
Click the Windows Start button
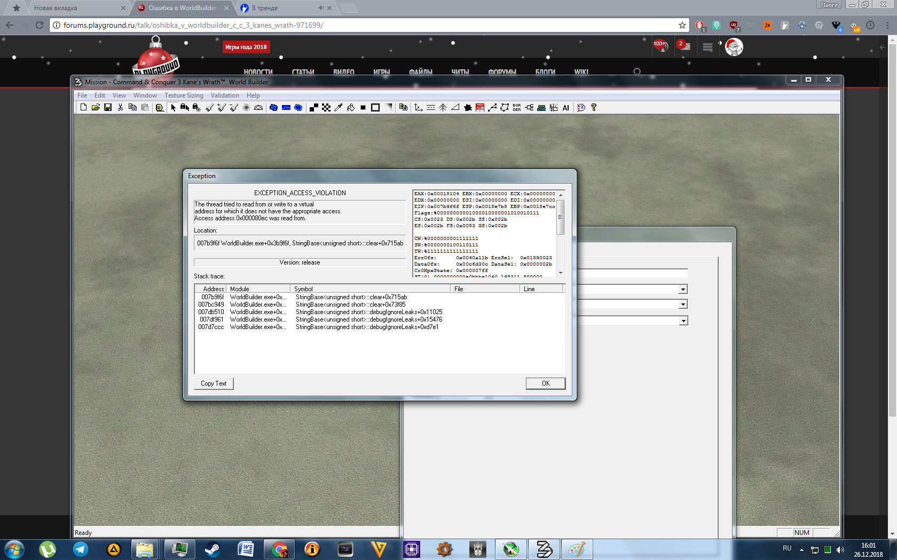14,549
